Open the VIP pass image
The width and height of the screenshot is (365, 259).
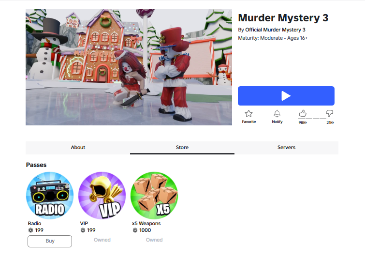pos(102,196)
